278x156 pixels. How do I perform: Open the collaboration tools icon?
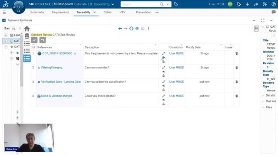pos(265,4)
